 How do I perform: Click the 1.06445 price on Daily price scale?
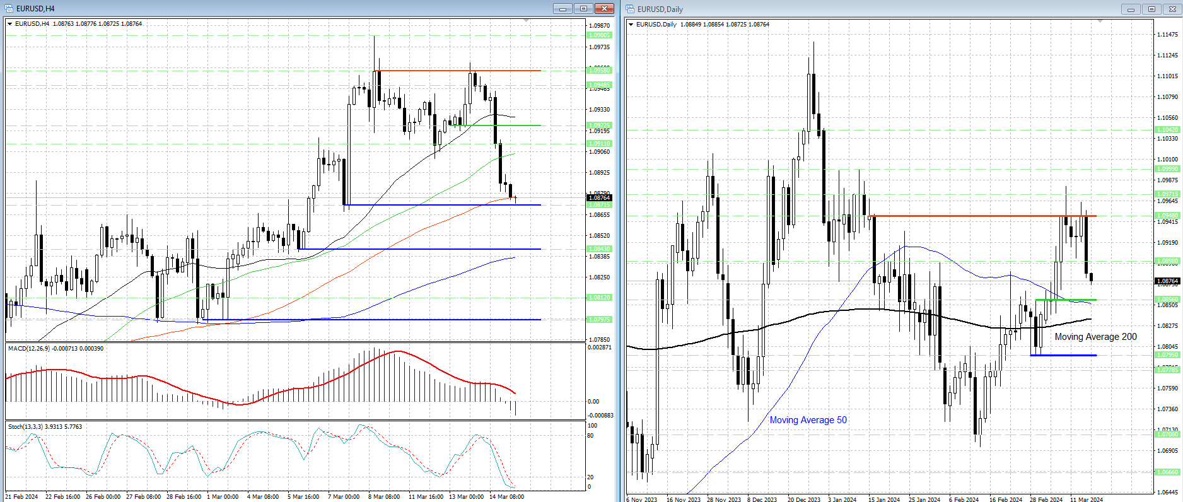point(1167,493)
